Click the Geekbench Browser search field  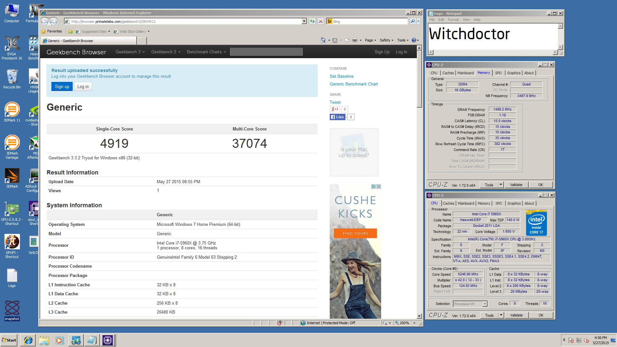point(266,52)
